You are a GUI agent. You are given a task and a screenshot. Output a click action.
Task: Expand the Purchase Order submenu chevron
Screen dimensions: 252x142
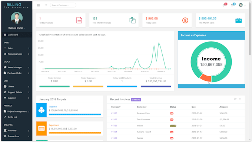(x=29, y=73)
